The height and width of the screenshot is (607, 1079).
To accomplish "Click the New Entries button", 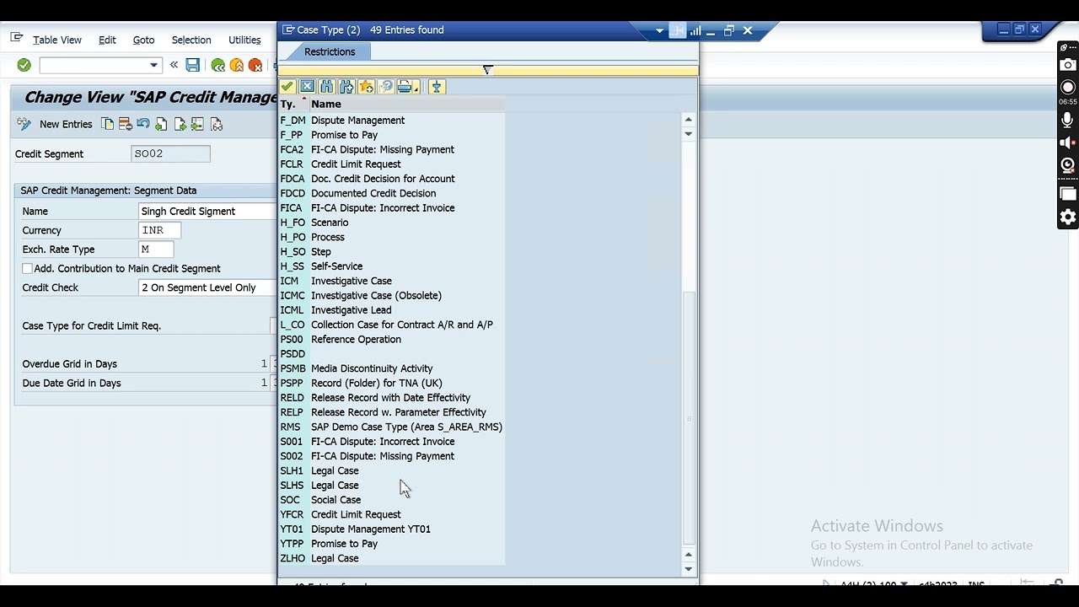I will coord(66,124).
